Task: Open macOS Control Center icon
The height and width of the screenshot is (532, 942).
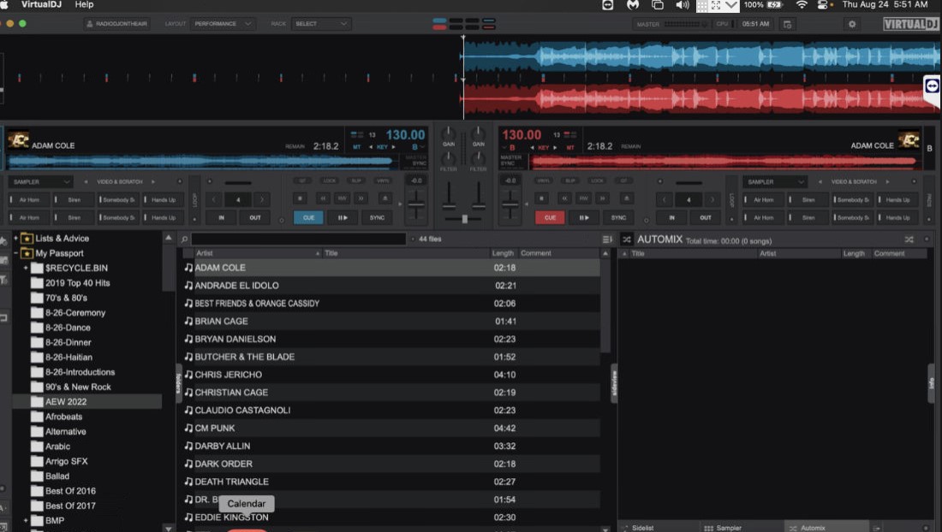Action: [822, 4]
